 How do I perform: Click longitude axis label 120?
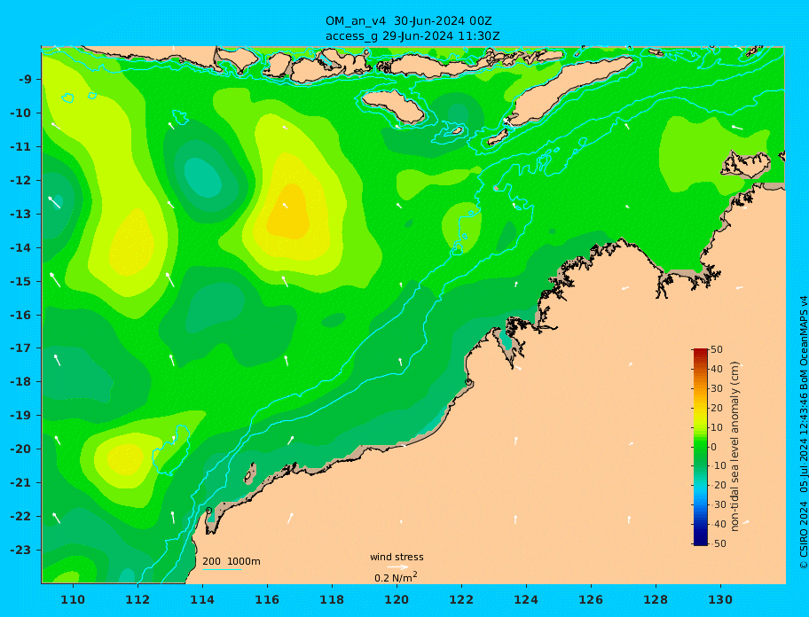397,600
